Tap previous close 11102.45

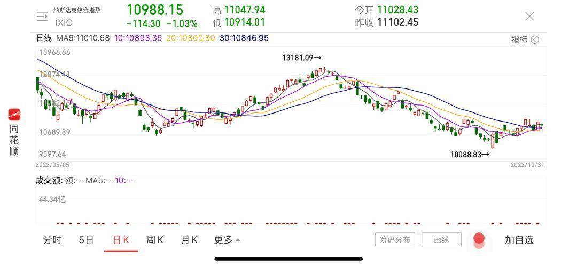[398, 22]
